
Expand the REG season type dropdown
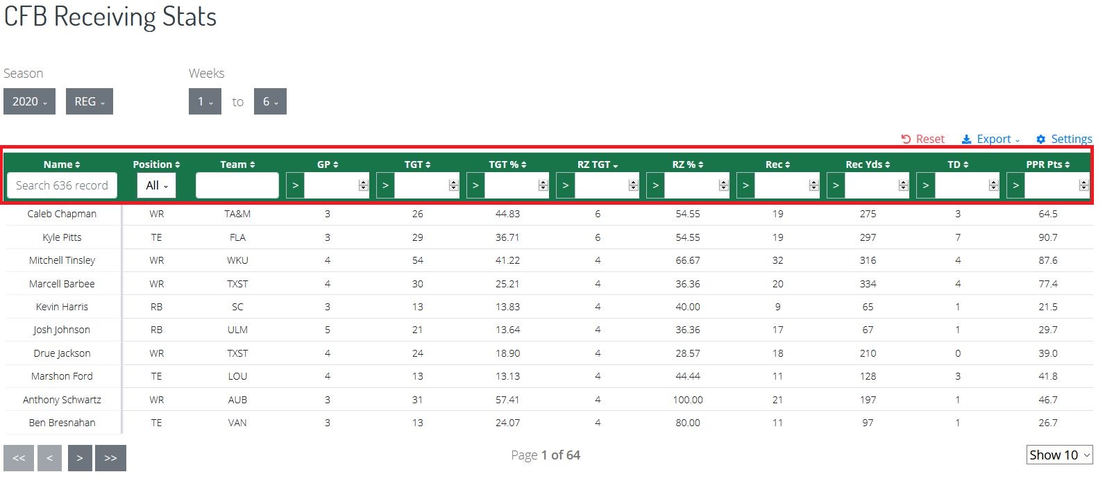coord(90,101)
